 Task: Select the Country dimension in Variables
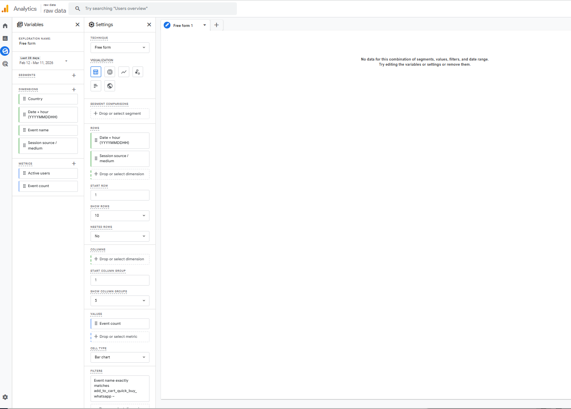pos(48,99)
